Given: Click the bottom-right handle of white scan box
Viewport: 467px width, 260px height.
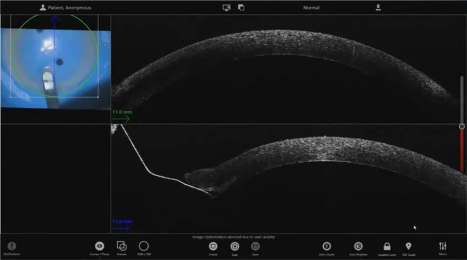Looking at the screenshot, I should pyautogui.click(x=98, y=97).
